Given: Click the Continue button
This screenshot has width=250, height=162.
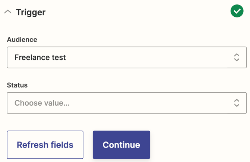Looking at the screenshot, I should point(121,145).
